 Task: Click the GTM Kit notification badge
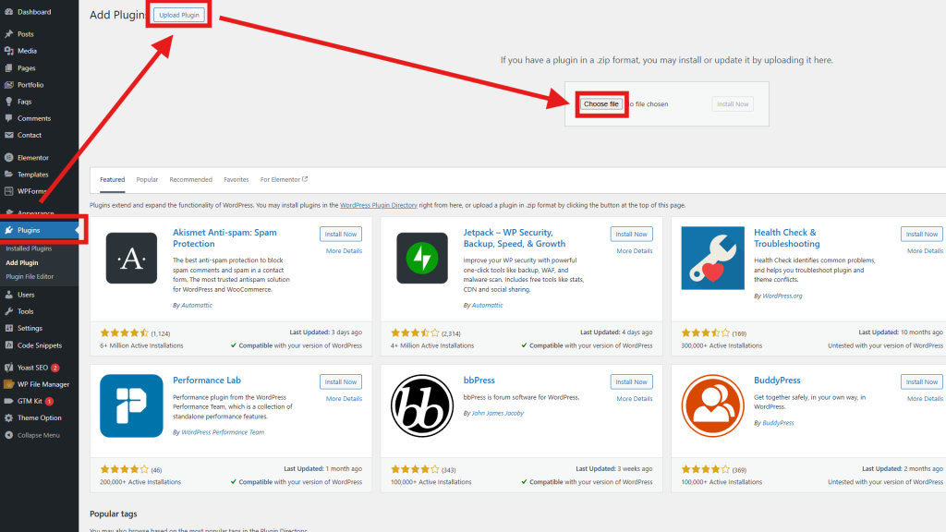pyautogui.click(x=49, y=401)
